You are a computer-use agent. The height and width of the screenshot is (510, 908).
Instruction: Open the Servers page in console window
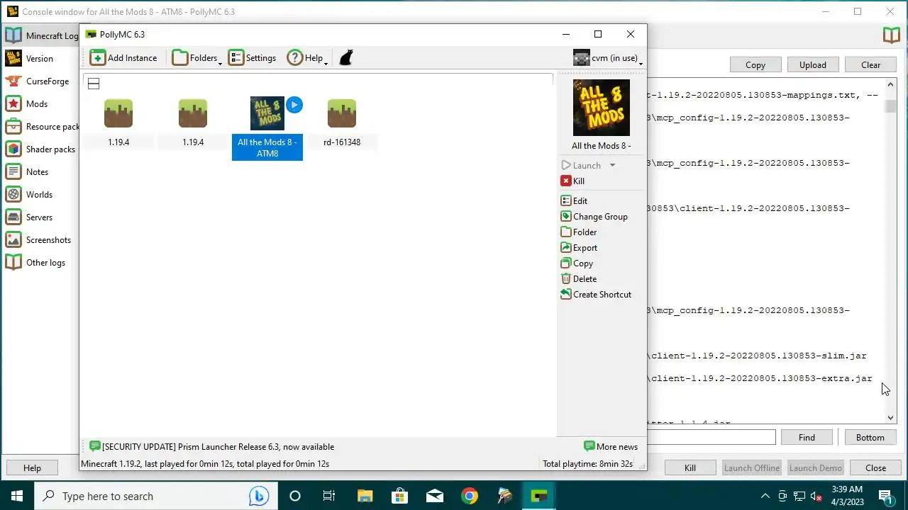41,217
